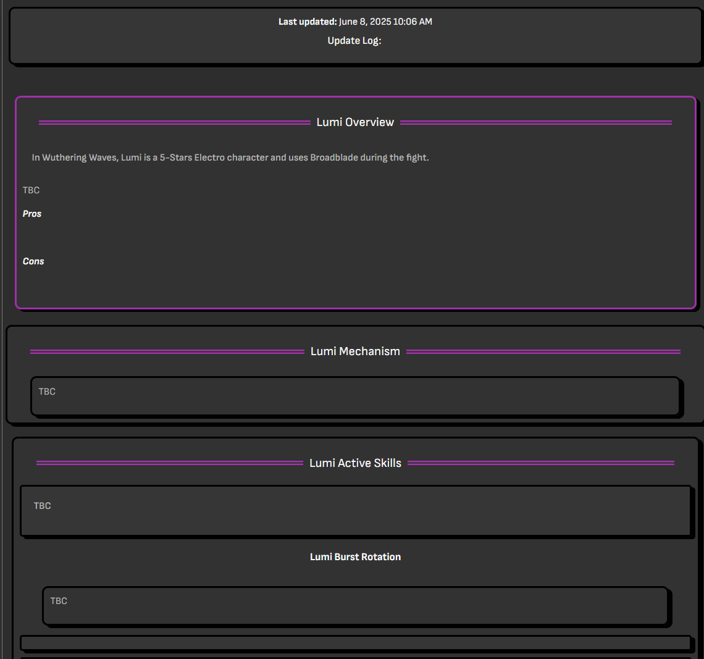704x659 pixels.
Task: Click the Lumi Overview heading
Action: (x=355, y=122)
